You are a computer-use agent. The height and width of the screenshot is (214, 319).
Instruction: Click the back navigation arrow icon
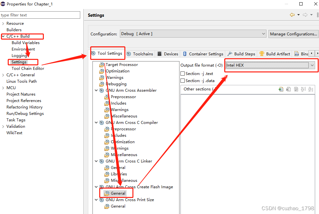click(x=292, y=15)
